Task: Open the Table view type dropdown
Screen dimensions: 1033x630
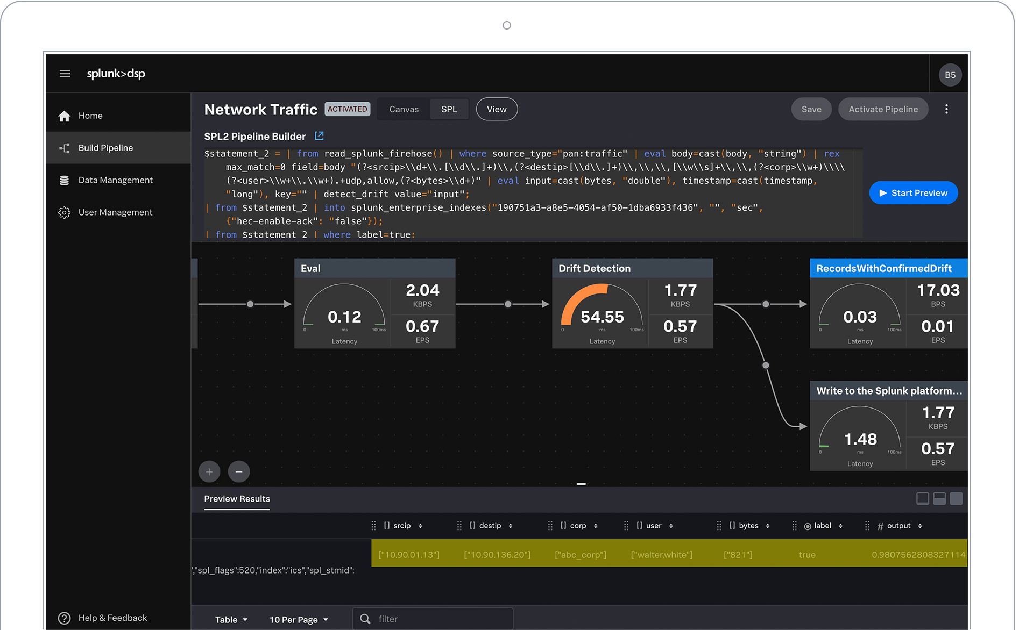Action: point(231,620)
